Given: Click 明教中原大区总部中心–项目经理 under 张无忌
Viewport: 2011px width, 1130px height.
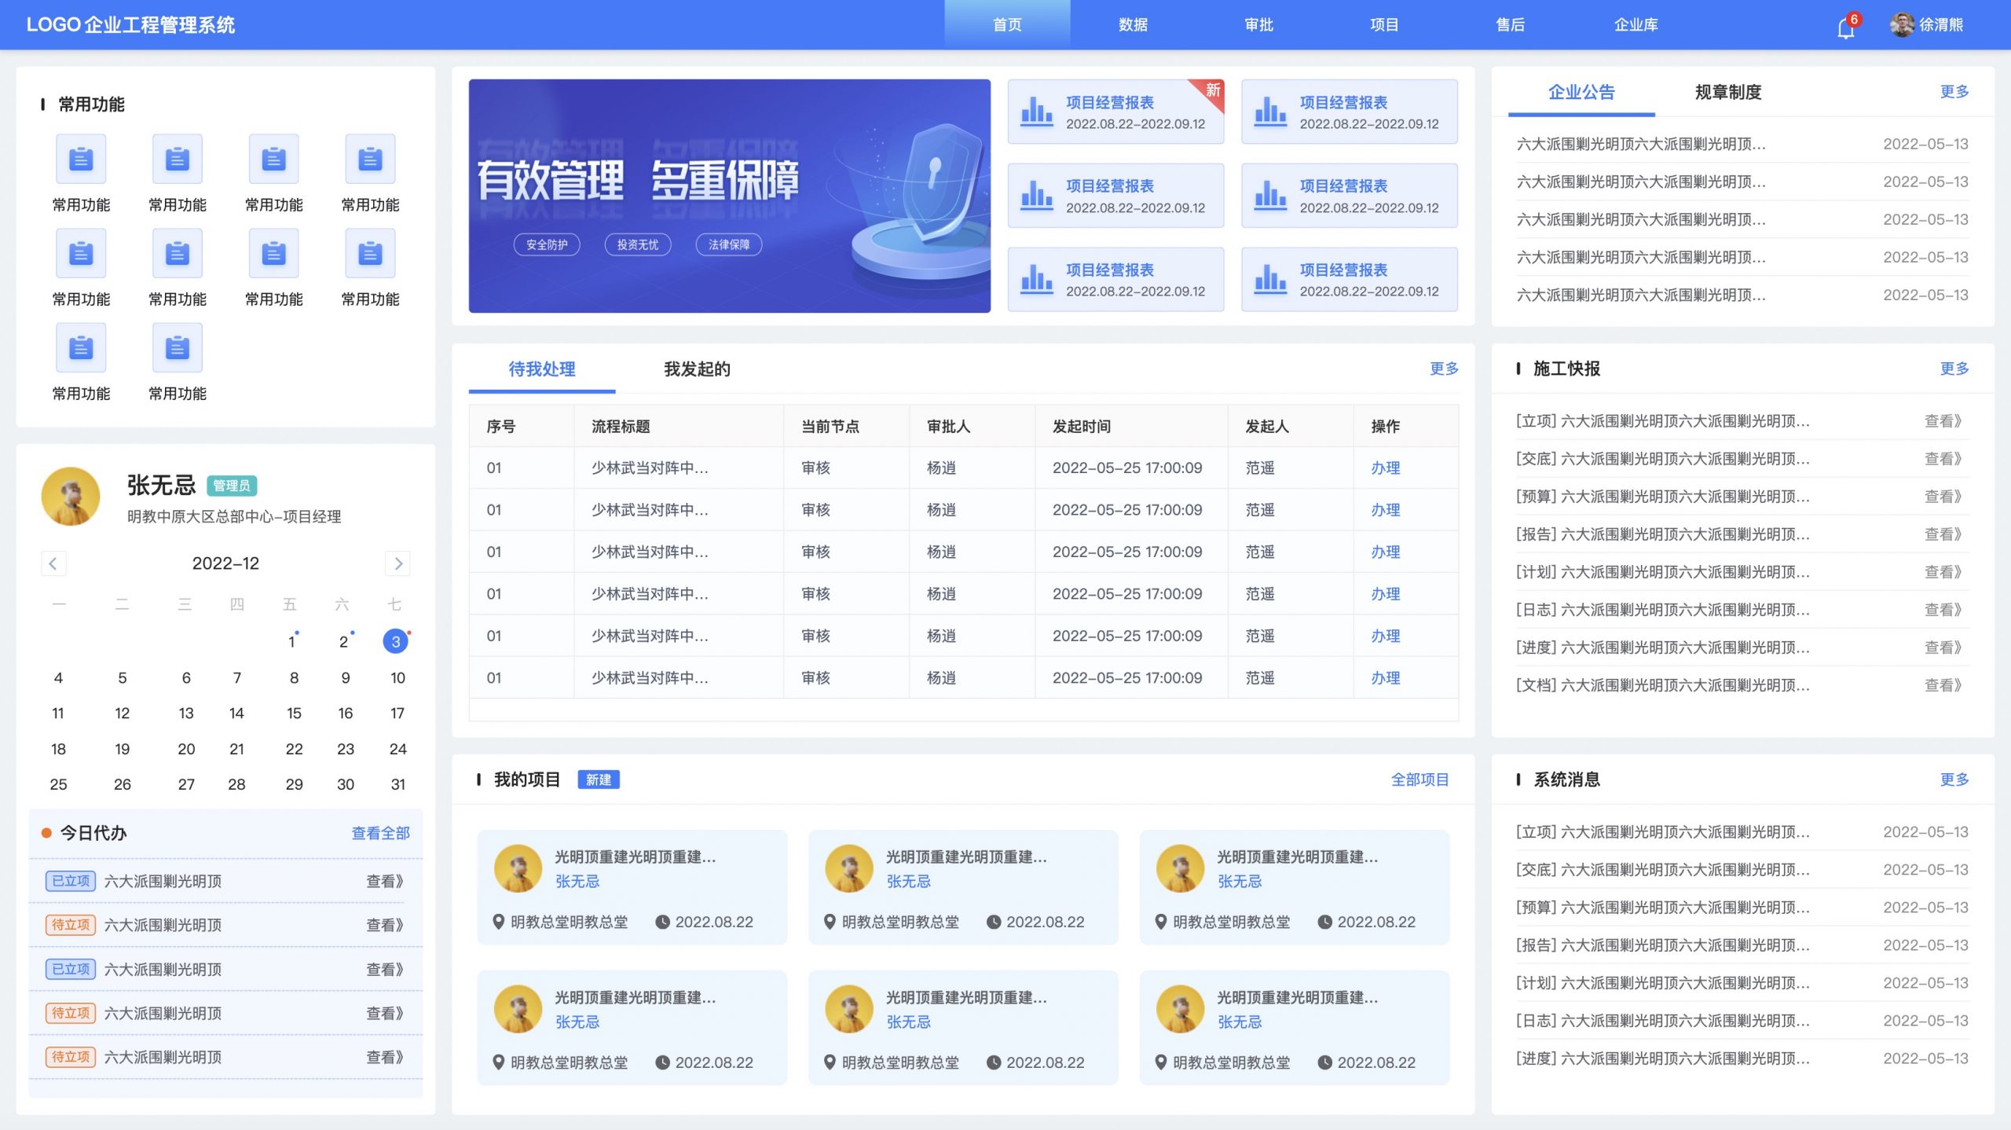Looking at the screenshot, I should click(x=234, y=517).
